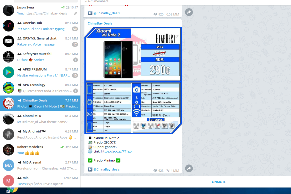Click "Rakpere -: Voice message" preview
This screenshot has height=194, width=291.
pyautogui.click(x=36, y=44)
